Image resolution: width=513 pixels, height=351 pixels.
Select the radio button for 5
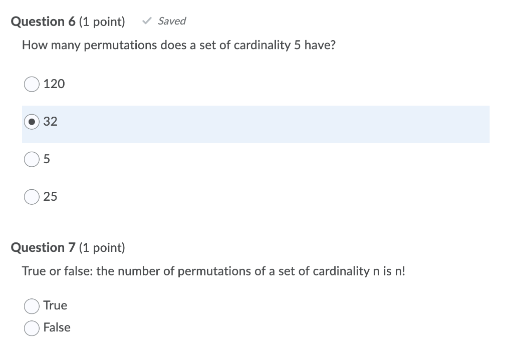tap(31, 159)
